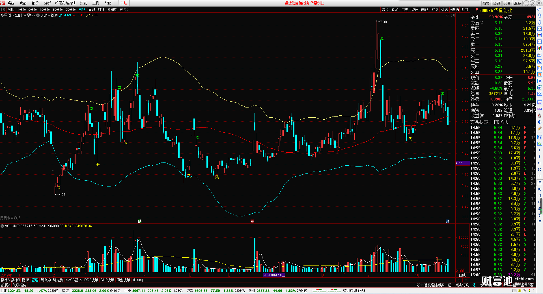Open the 扩展市场行情 menu
The image size is (543, 294).
65,3
